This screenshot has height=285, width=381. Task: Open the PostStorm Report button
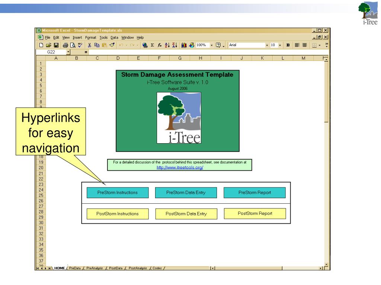pyautogui.click(x=255, y=213)
